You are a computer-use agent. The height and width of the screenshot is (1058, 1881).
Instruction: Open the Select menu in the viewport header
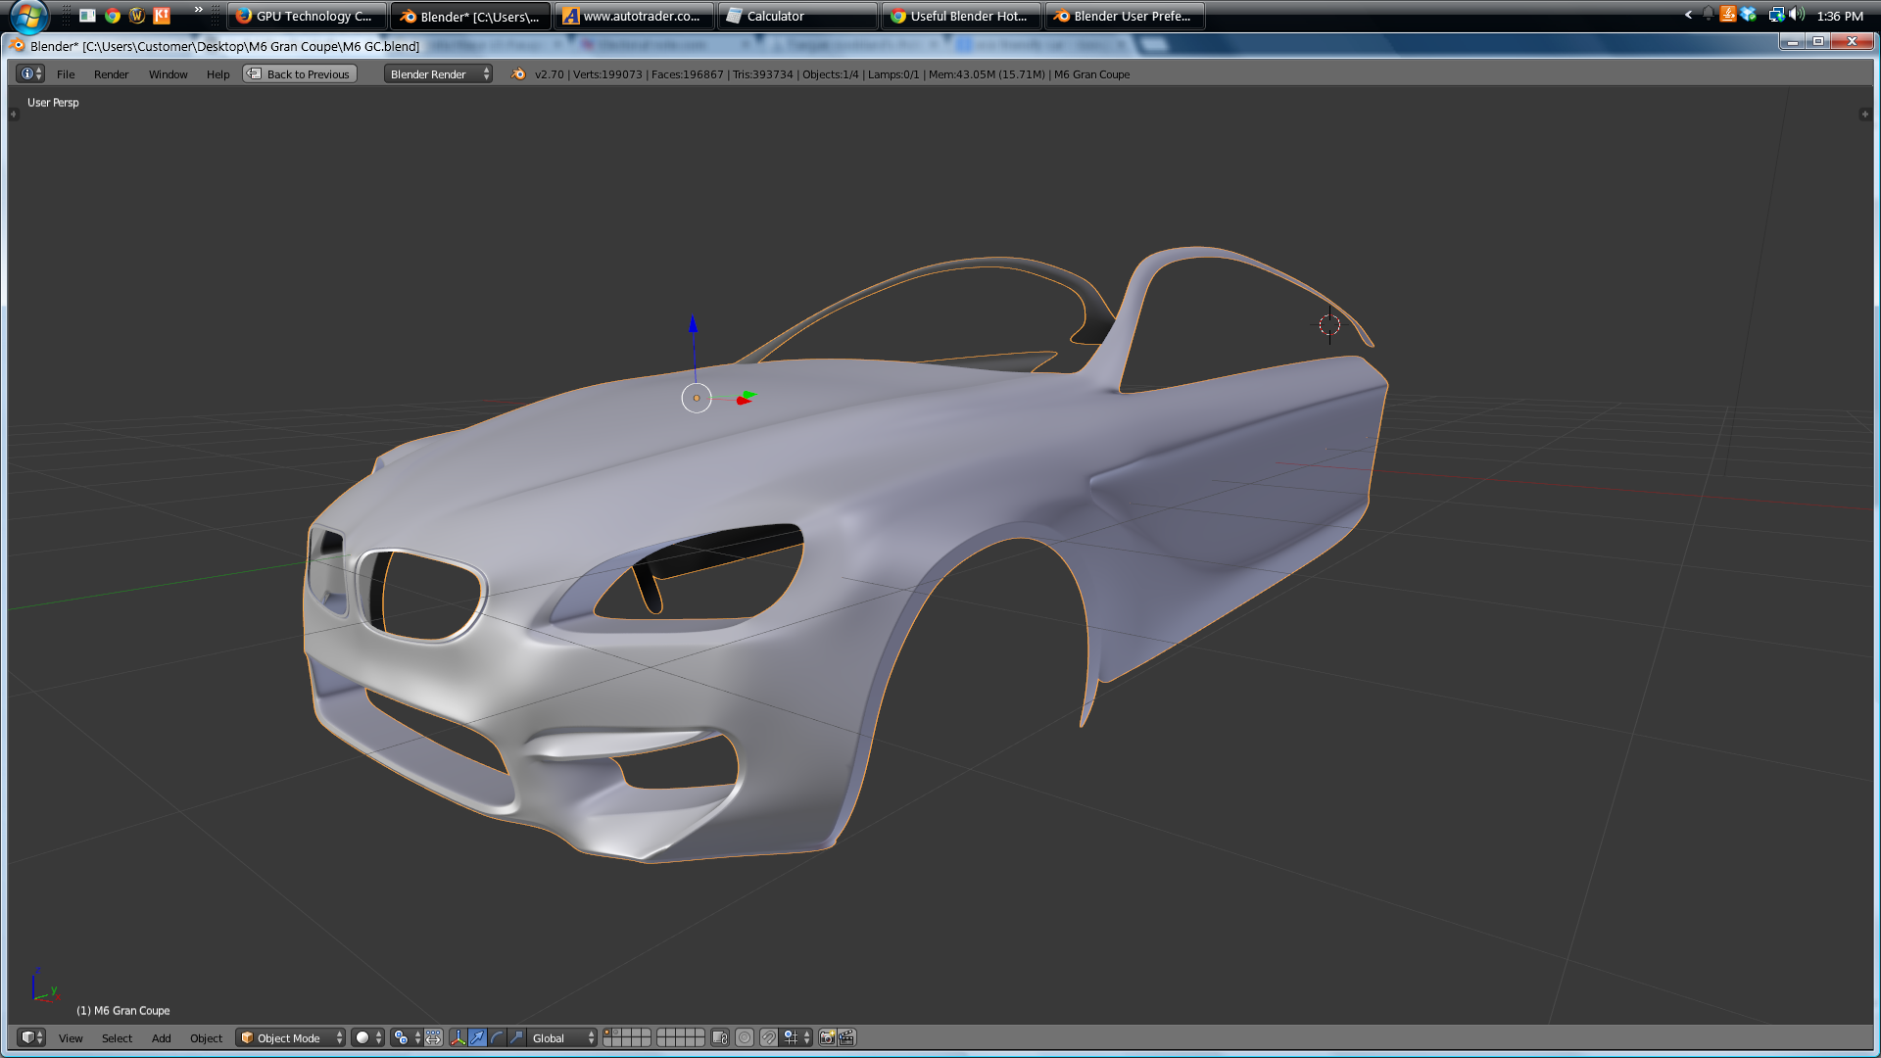117,1038
